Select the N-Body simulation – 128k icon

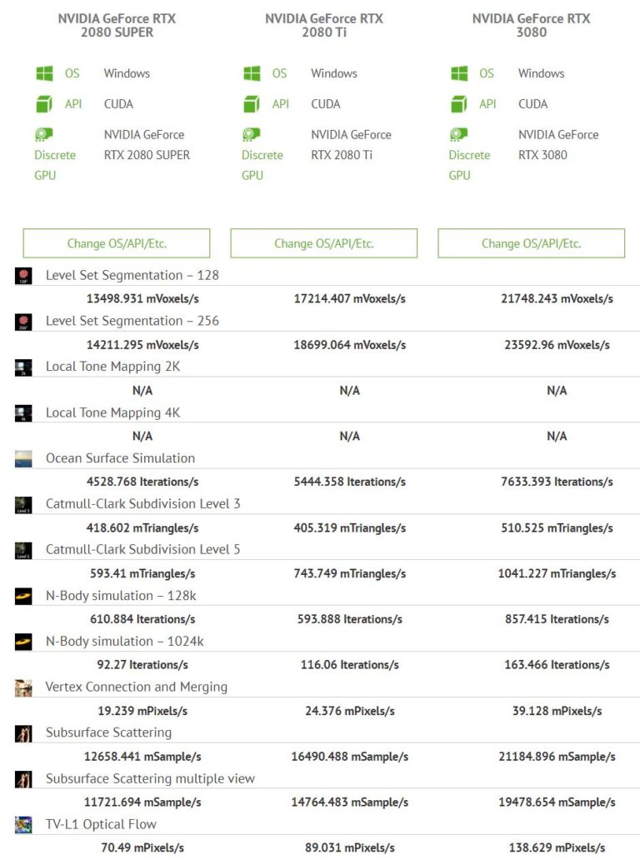(22, 596)
